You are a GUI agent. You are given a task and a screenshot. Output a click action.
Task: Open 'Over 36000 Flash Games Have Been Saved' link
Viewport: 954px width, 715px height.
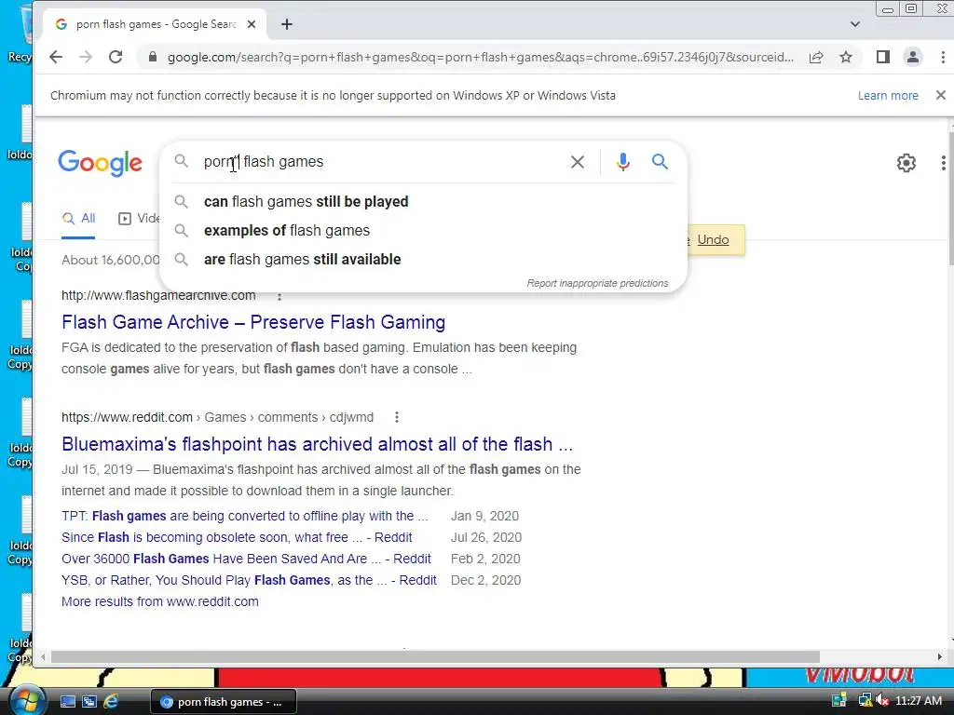point(246,559)
